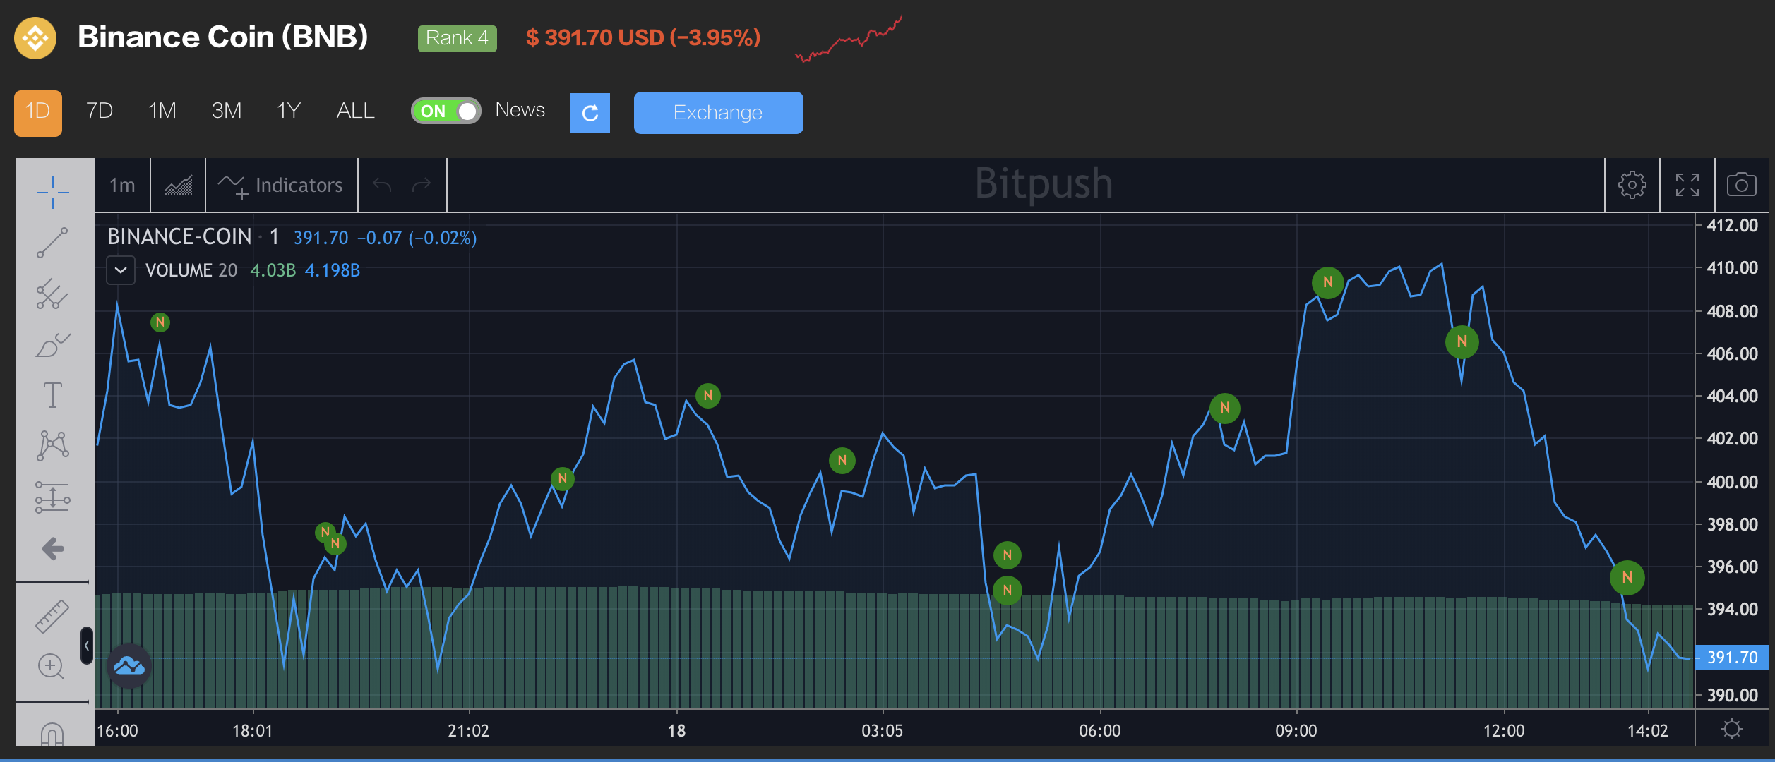Image resolution: width=1775 pixels, height=762 pixels.
Task: Click the chart style icon
Action: (x=178, y=185)
